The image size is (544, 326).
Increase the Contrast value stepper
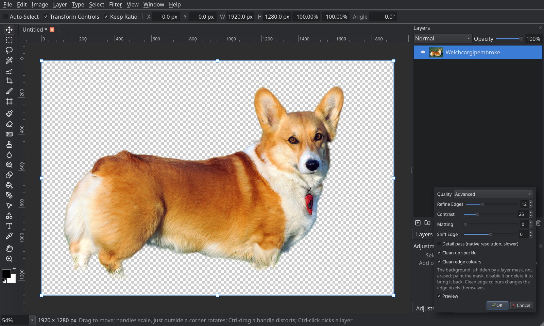click(531, 213)
